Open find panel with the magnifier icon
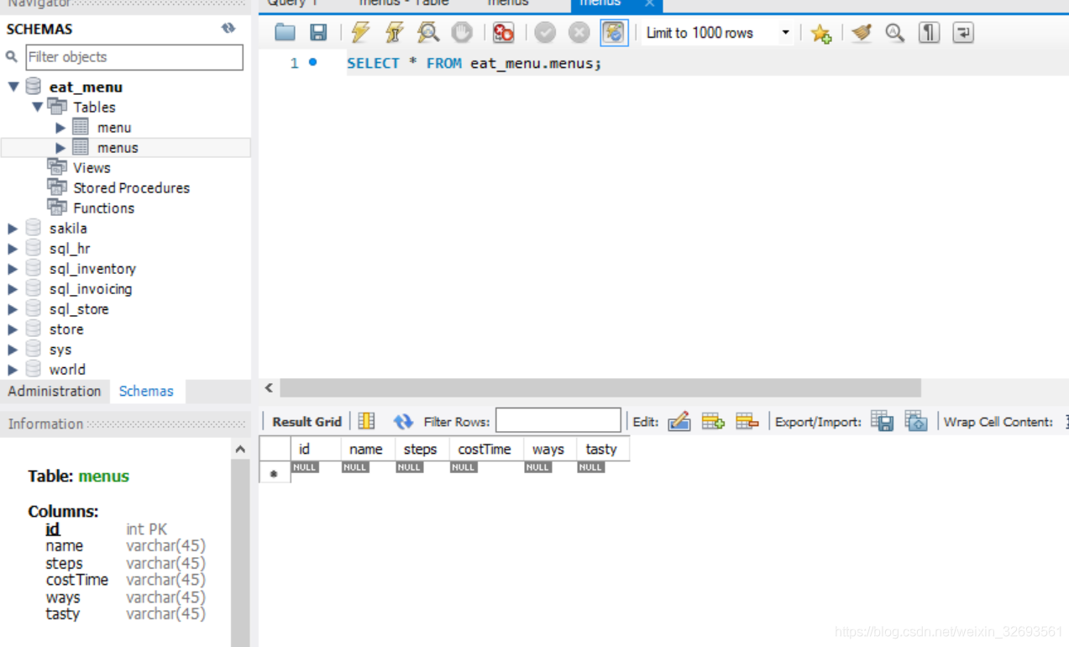This screenshot has width=1069, height=647. pos(895,33)
